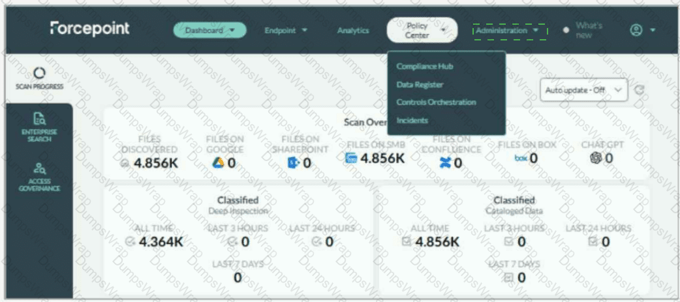Select Compliance Hub from the menu
680x302 pixels.
(x=425, y=67)
